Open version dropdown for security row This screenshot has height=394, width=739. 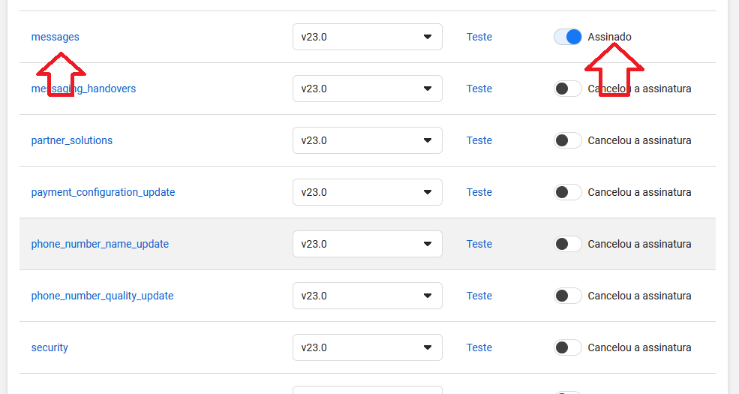click(367, 347)
